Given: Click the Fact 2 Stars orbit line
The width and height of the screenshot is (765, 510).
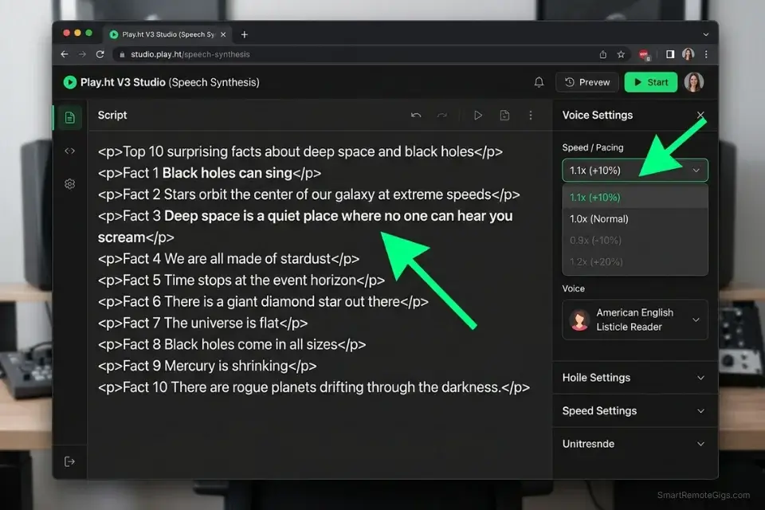Looking at the screenshot, I should [x=309, y=194].
